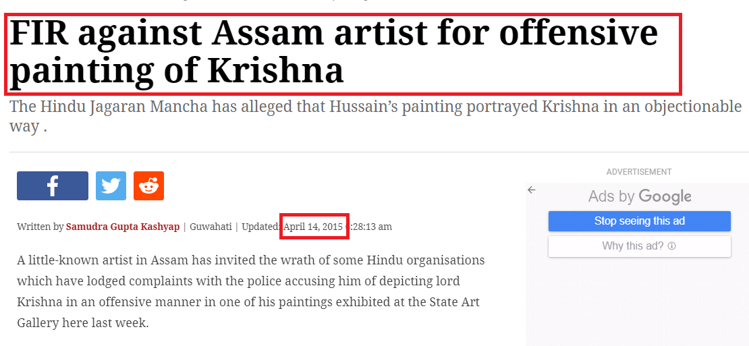
Task: Click the ADVERTISEMENT label above the ad
Action: (639, 172)
